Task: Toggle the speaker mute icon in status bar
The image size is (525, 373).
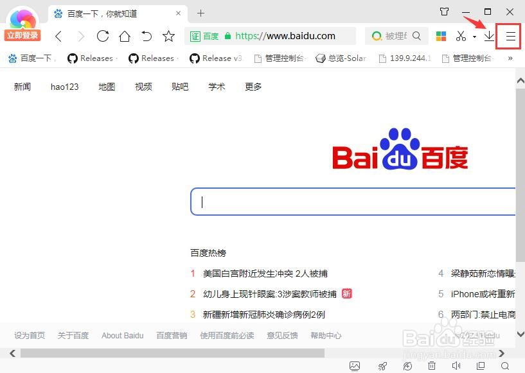Action: [x=456, y=366]
